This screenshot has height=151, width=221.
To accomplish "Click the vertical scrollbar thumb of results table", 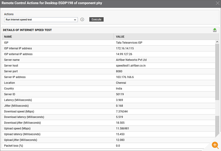I will (217, 72).
